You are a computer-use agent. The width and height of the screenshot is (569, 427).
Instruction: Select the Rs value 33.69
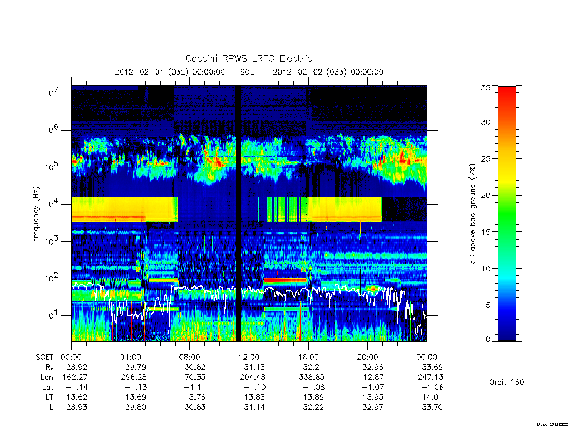tap(432, 367)
